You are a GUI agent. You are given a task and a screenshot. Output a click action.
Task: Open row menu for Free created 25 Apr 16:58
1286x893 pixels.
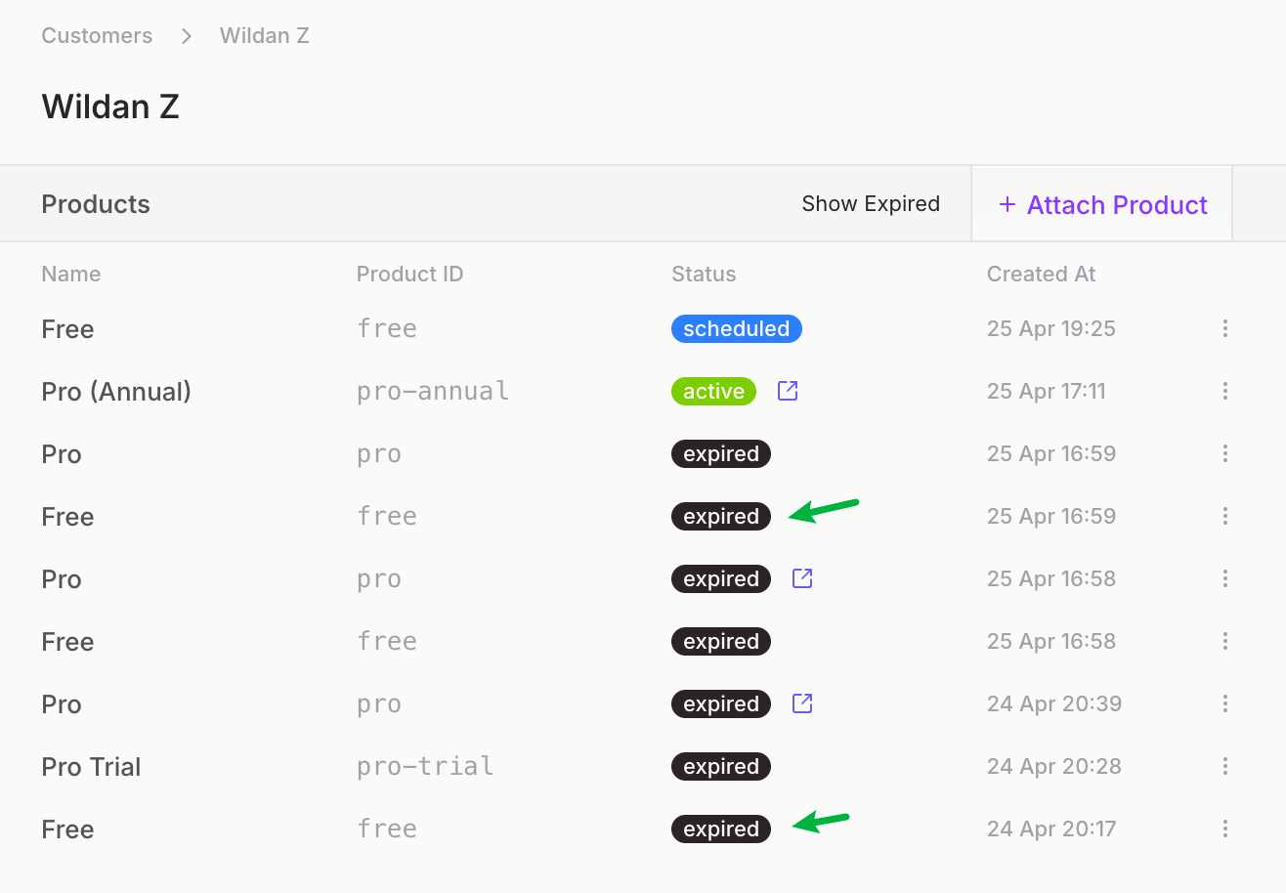[1224, 642]
